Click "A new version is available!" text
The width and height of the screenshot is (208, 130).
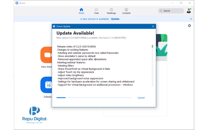95,19
